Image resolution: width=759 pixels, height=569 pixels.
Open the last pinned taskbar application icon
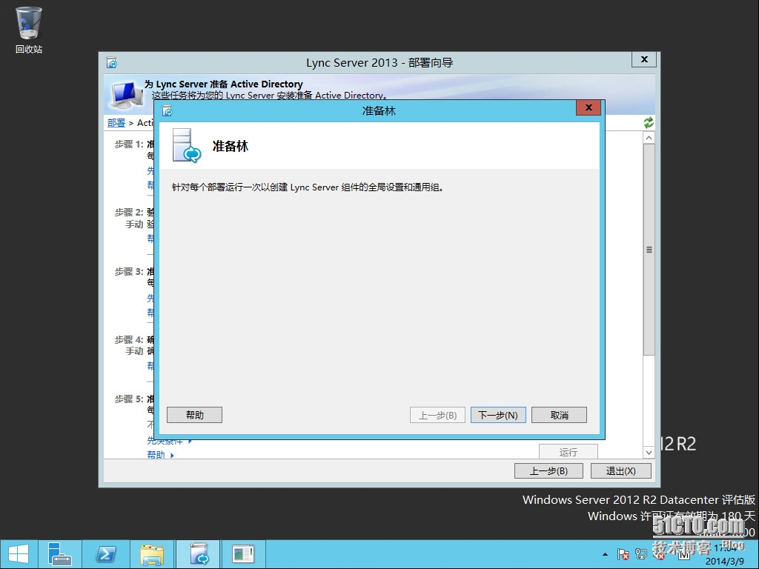(x=243, y=554)
